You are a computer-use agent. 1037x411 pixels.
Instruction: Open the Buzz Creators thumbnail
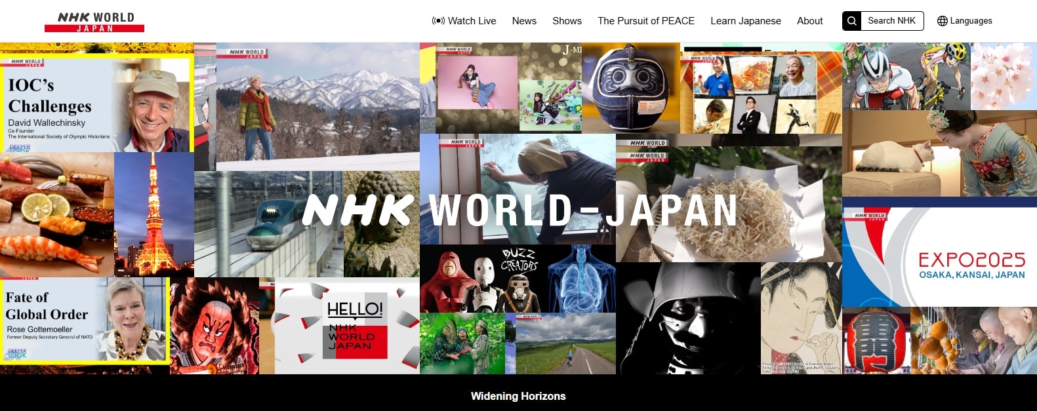(483, 279)
